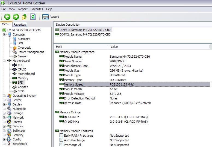Select the Overclock flame icon

[14, 48]
